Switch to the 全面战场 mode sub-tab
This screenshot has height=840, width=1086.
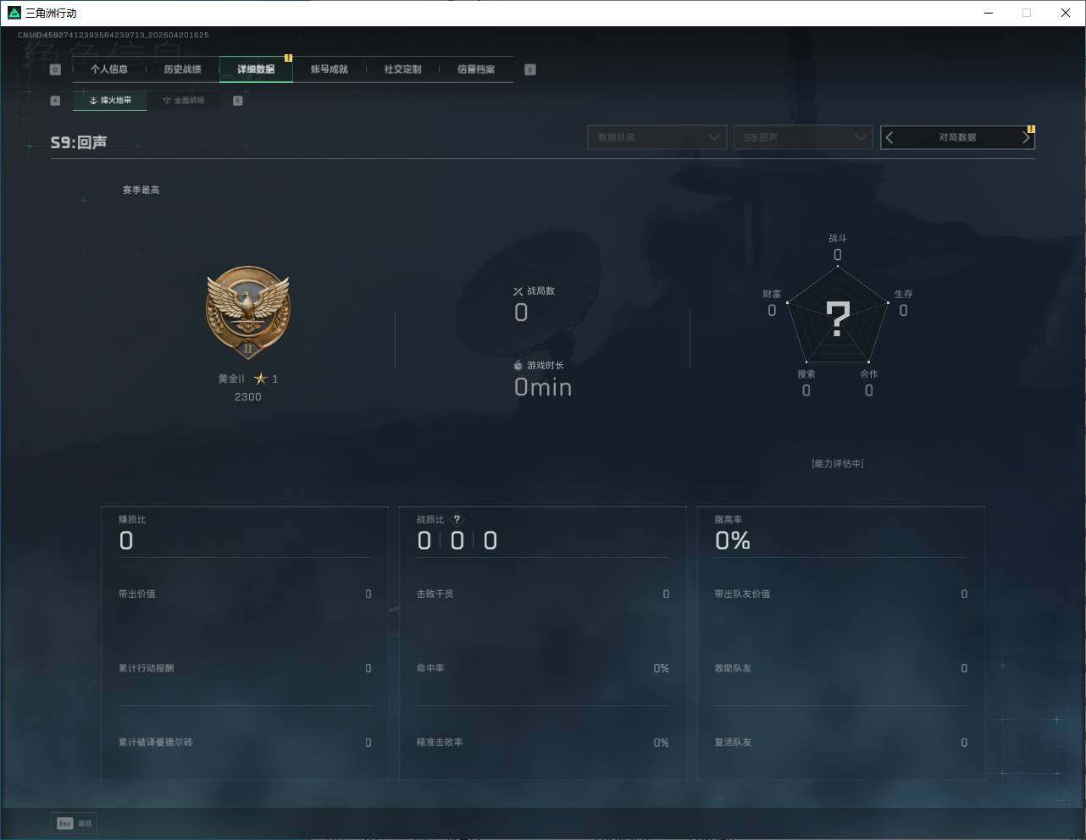click(x=183, y=100)
